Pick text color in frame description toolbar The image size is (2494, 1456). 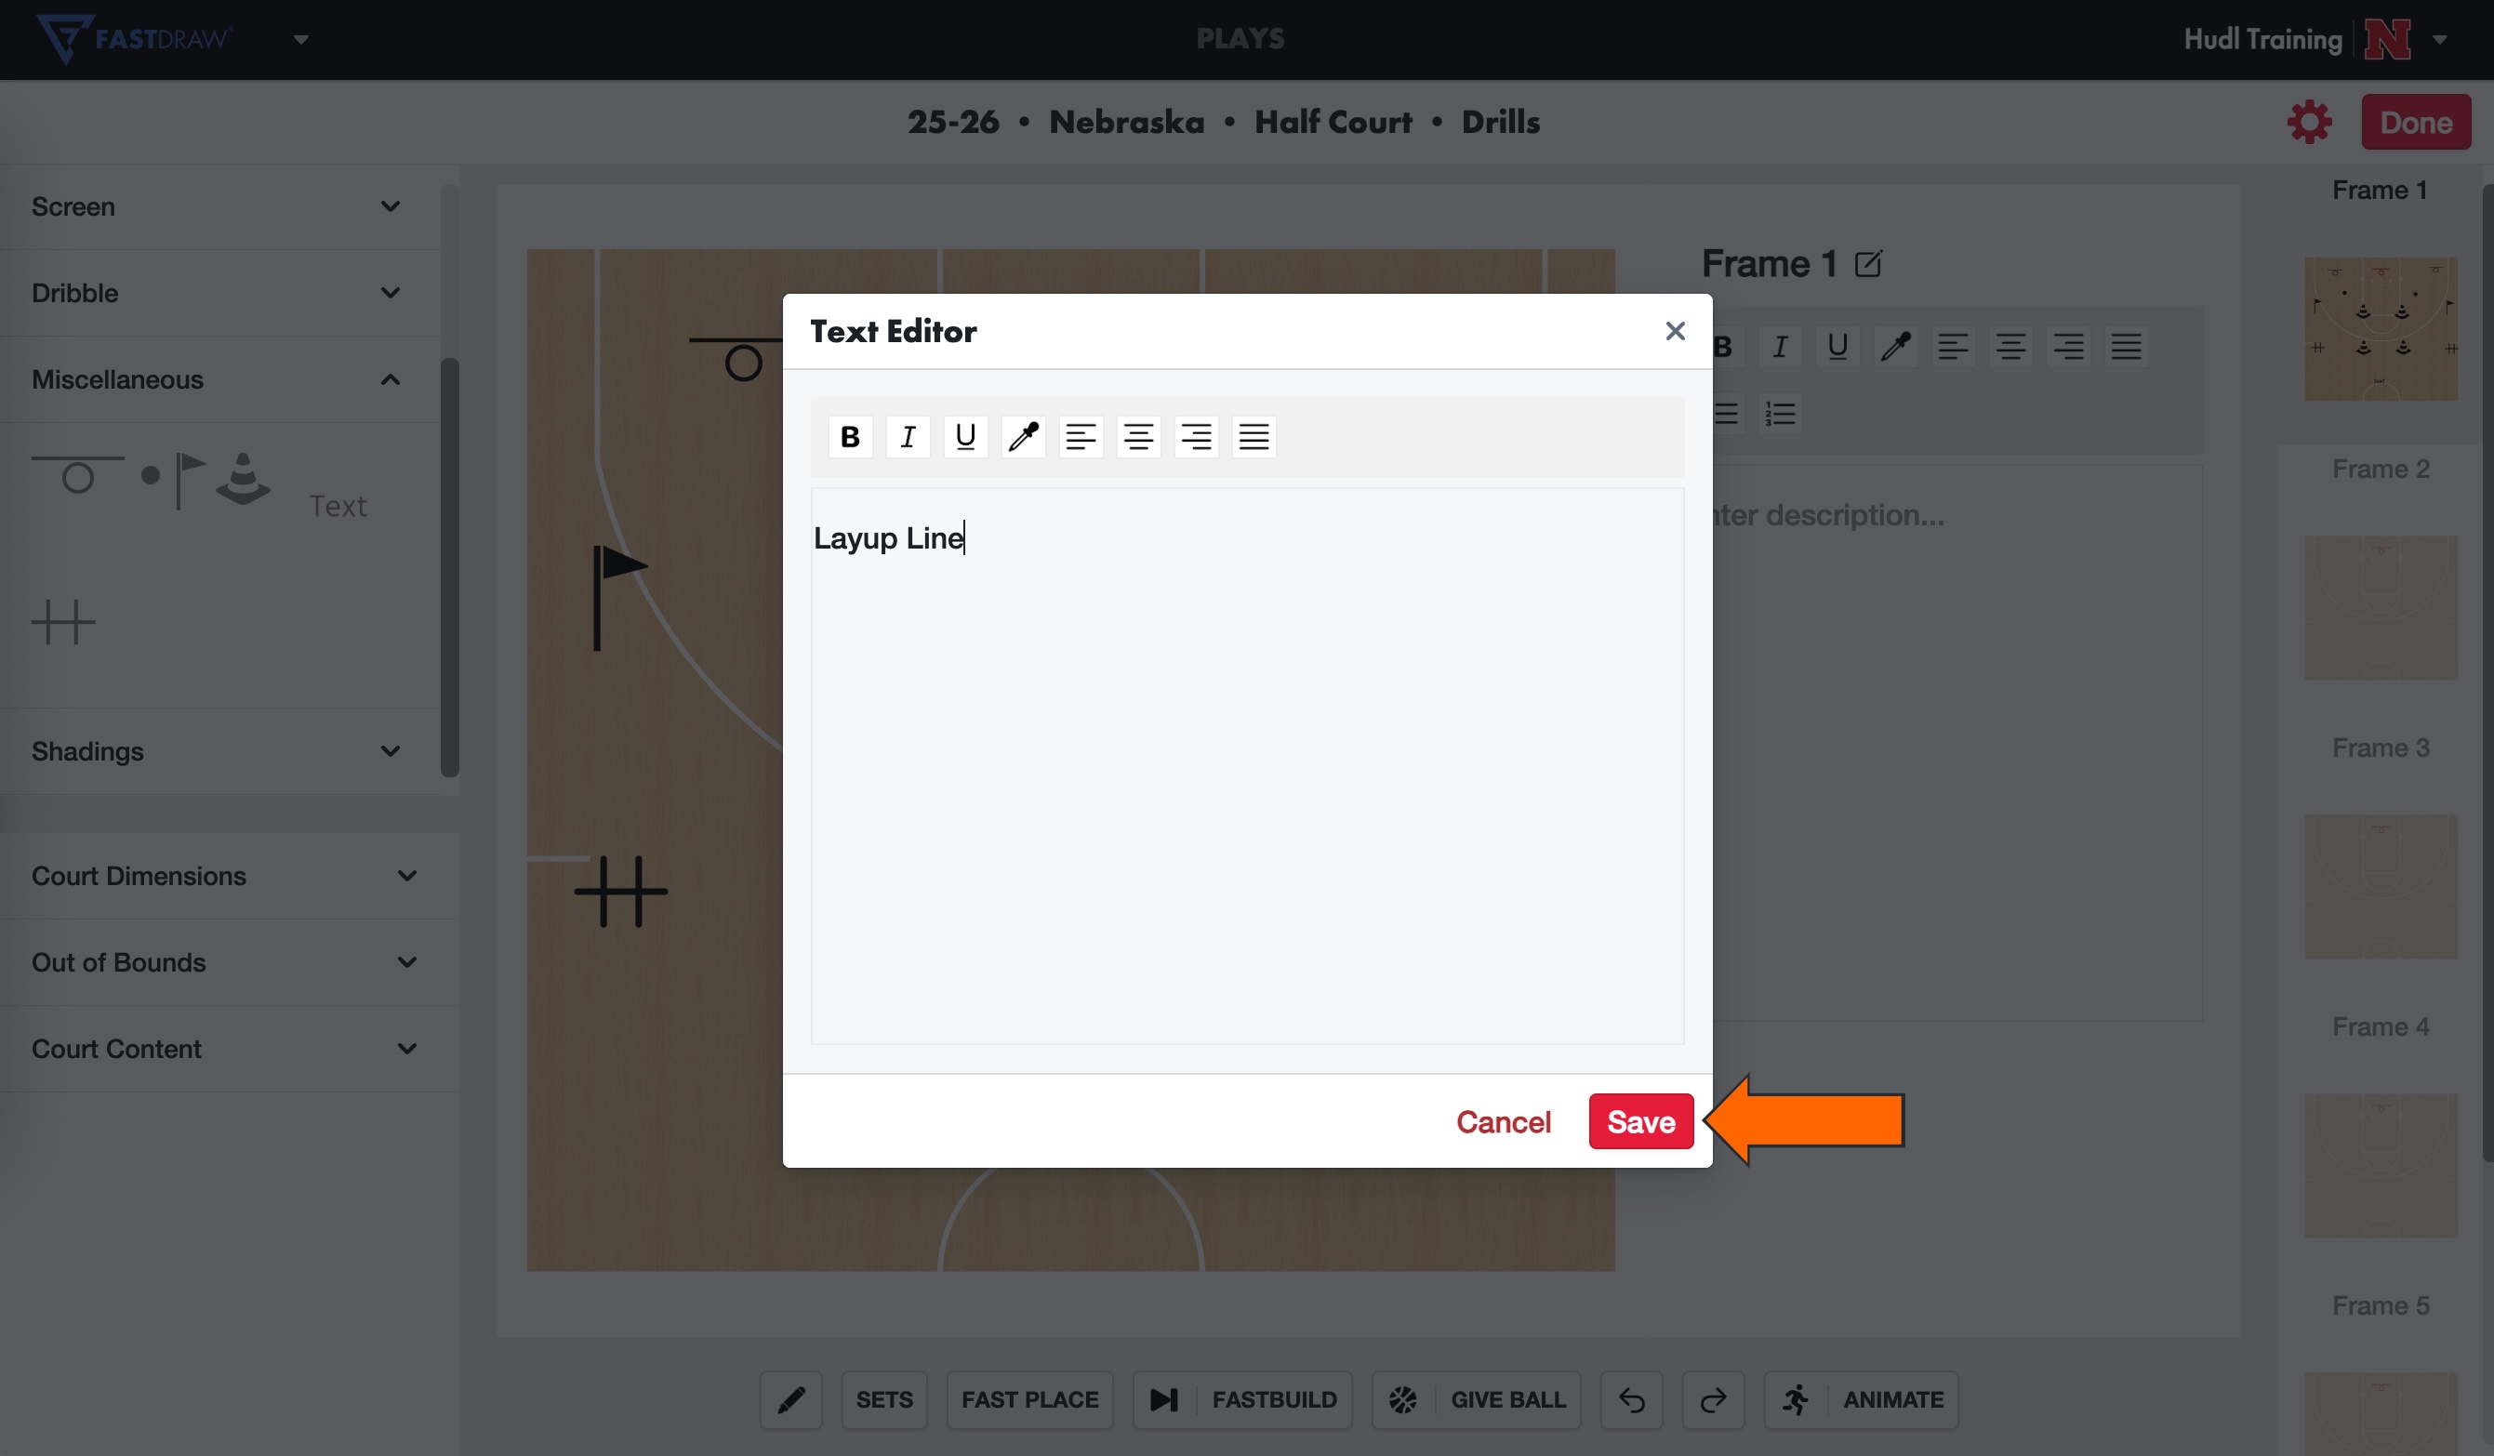[x=1895, y=347]
